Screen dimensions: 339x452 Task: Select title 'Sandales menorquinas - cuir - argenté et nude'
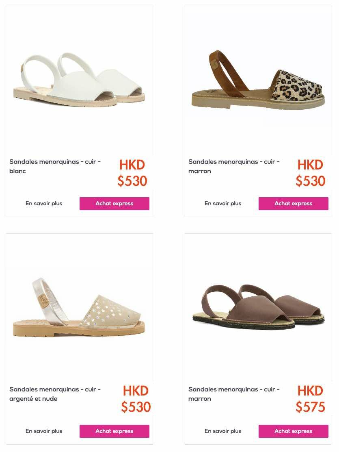55,394
